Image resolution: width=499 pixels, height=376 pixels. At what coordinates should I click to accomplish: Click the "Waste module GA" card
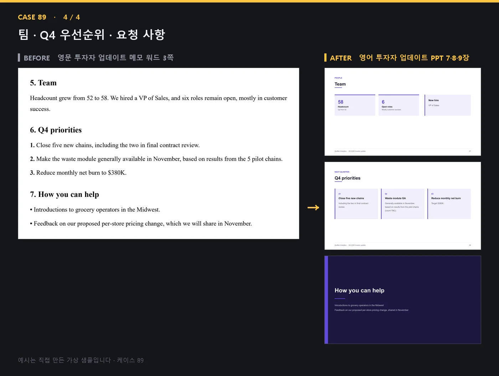point(403,204)
